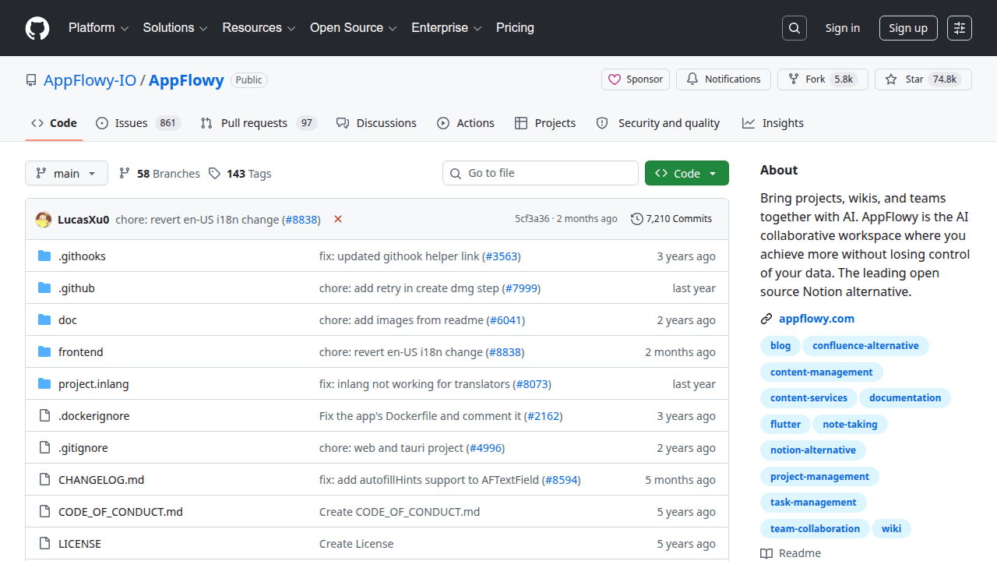
Task: Open the doc folder
Action: (x=68, y=320)
